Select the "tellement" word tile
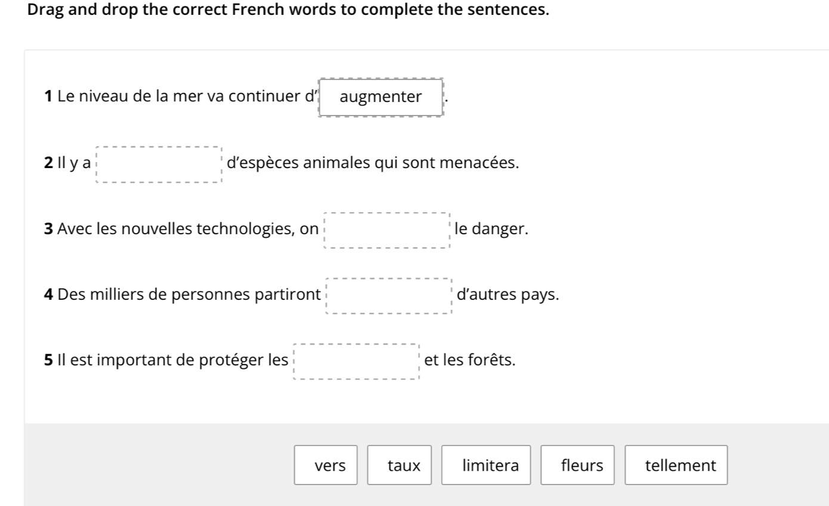829x506 pixels. (676, 465)
